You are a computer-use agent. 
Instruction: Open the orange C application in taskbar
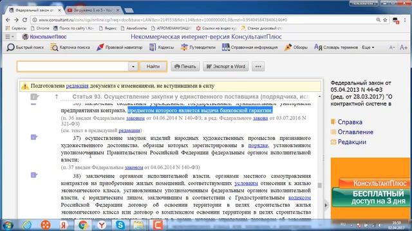point(158,225)
